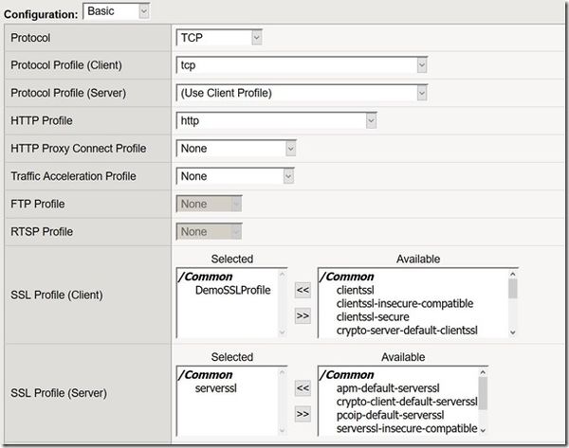This screenshot has height=448, width=569.
Task: Click the SSL Server move-left << button
Action: click(303, 387)
